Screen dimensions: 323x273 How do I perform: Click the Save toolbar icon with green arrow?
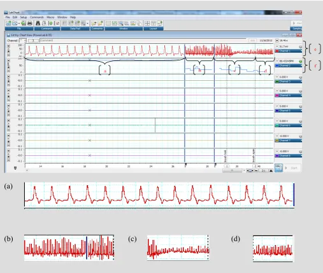click(23, 24)
